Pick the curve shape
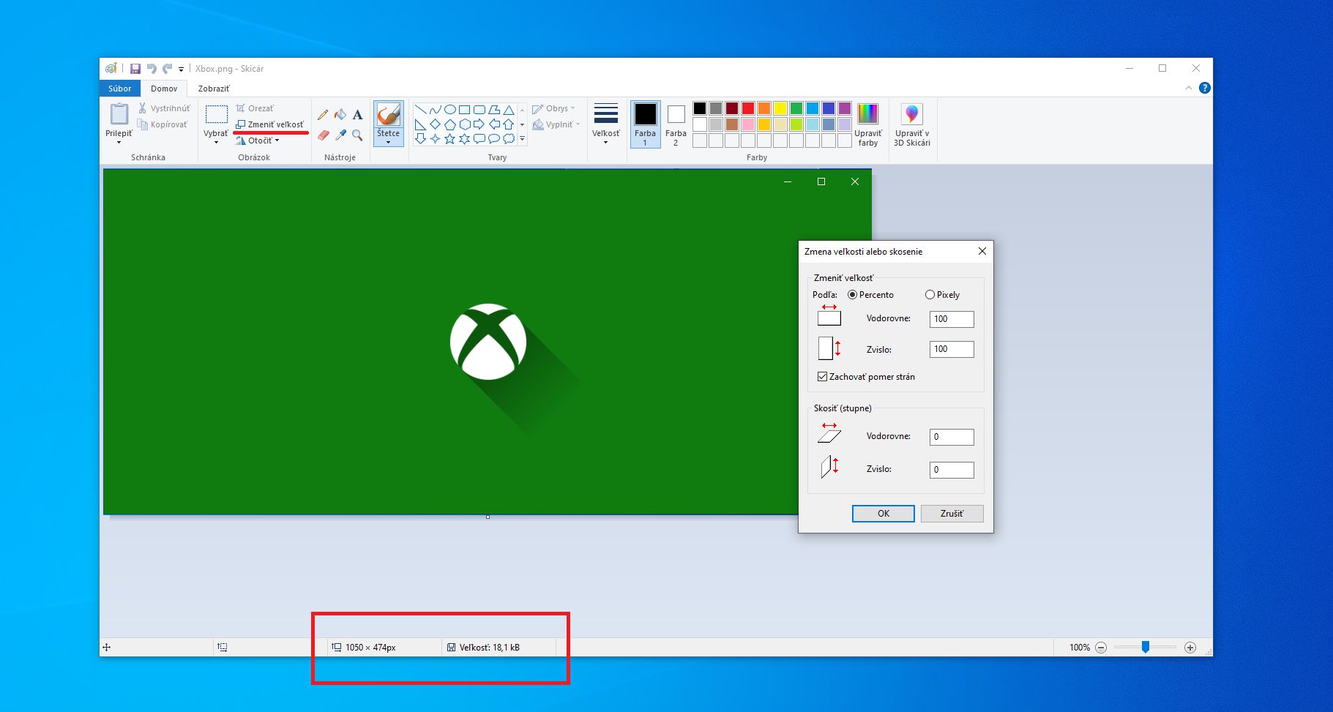 [435, 110]
